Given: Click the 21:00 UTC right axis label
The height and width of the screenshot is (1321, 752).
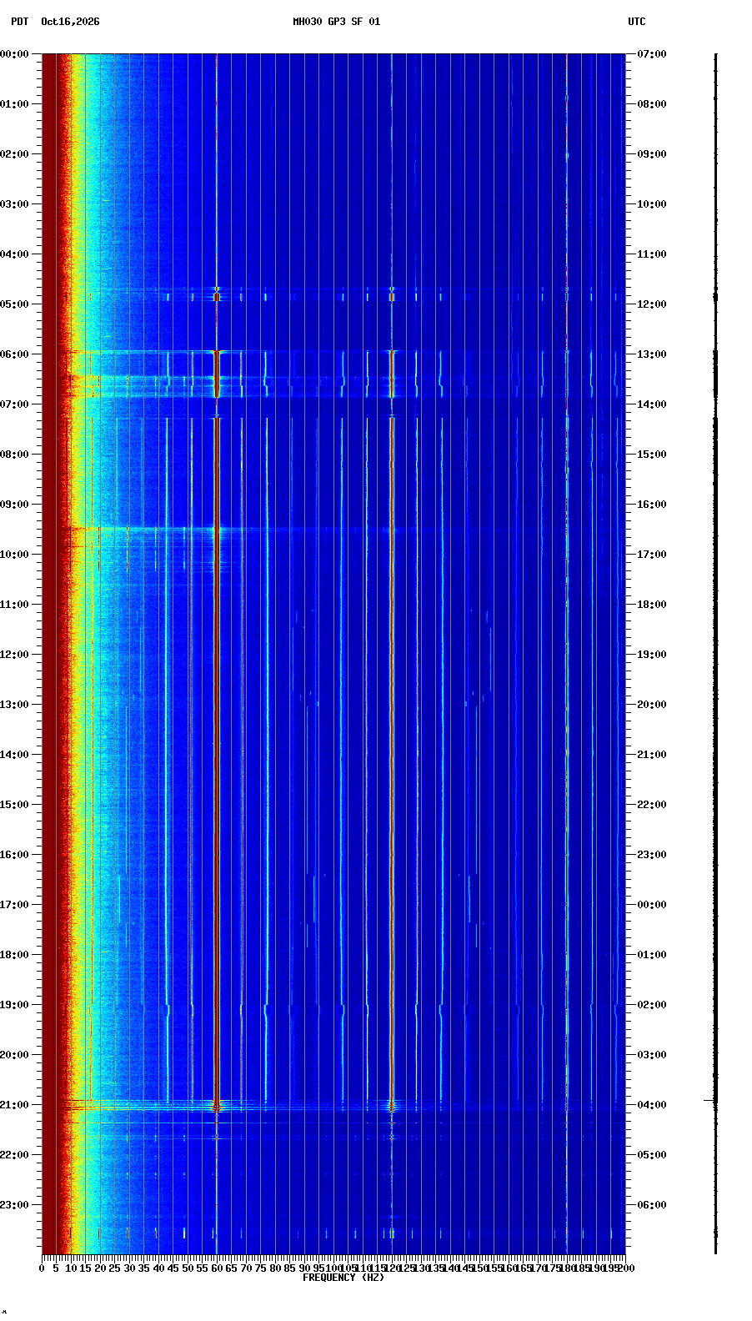Looking at the screenshot, I should tap(652, 755).
